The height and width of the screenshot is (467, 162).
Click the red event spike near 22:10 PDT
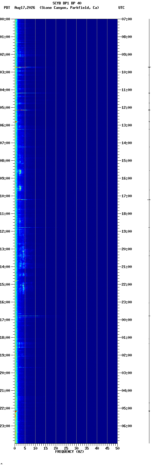click(16, 411)
